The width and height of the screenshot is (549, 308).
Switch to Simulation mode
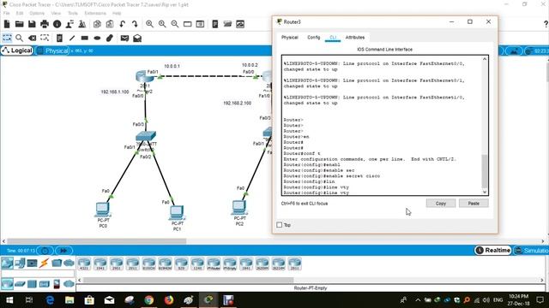click(531, 251)
